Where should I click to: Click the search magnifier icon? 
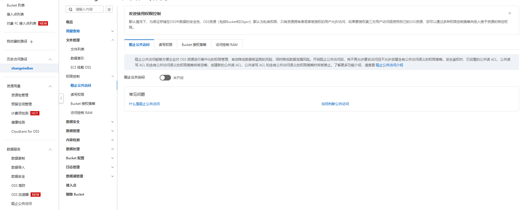click(71, 9)
